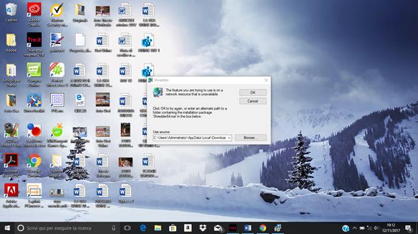Open Microsoft Edge from the taskbar

[x=143, y=228]
